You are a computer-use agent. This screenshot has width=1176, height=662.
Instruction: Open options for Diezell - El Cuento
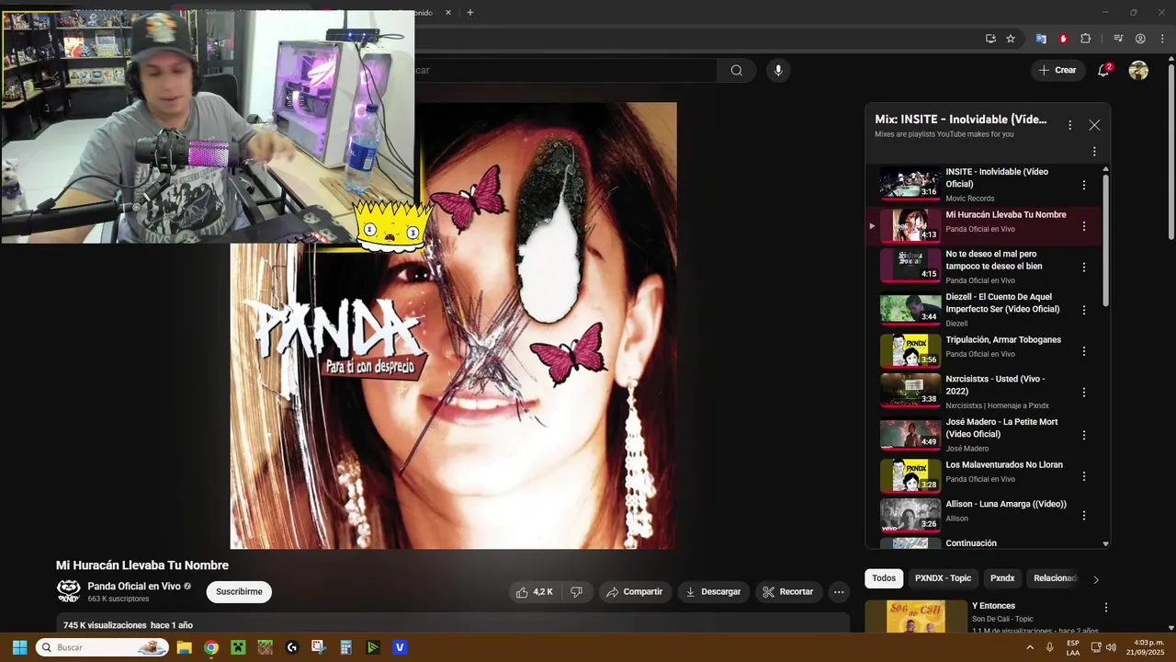[x=1084, y=310]
